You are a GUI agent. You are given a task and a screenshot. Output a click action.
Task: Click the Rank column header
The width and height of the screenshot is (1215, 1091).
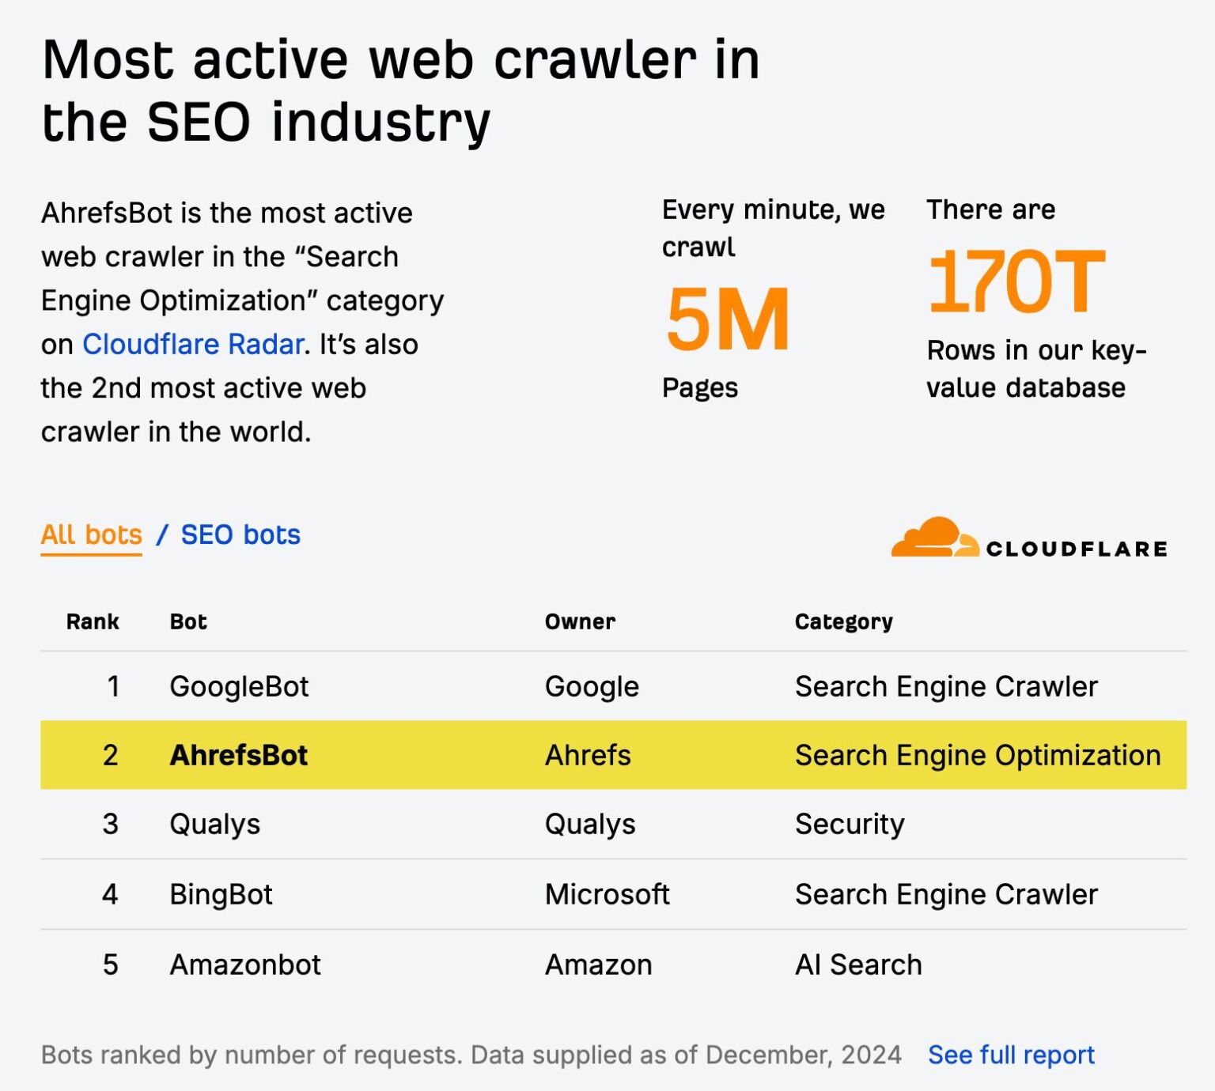click(93, 621)
